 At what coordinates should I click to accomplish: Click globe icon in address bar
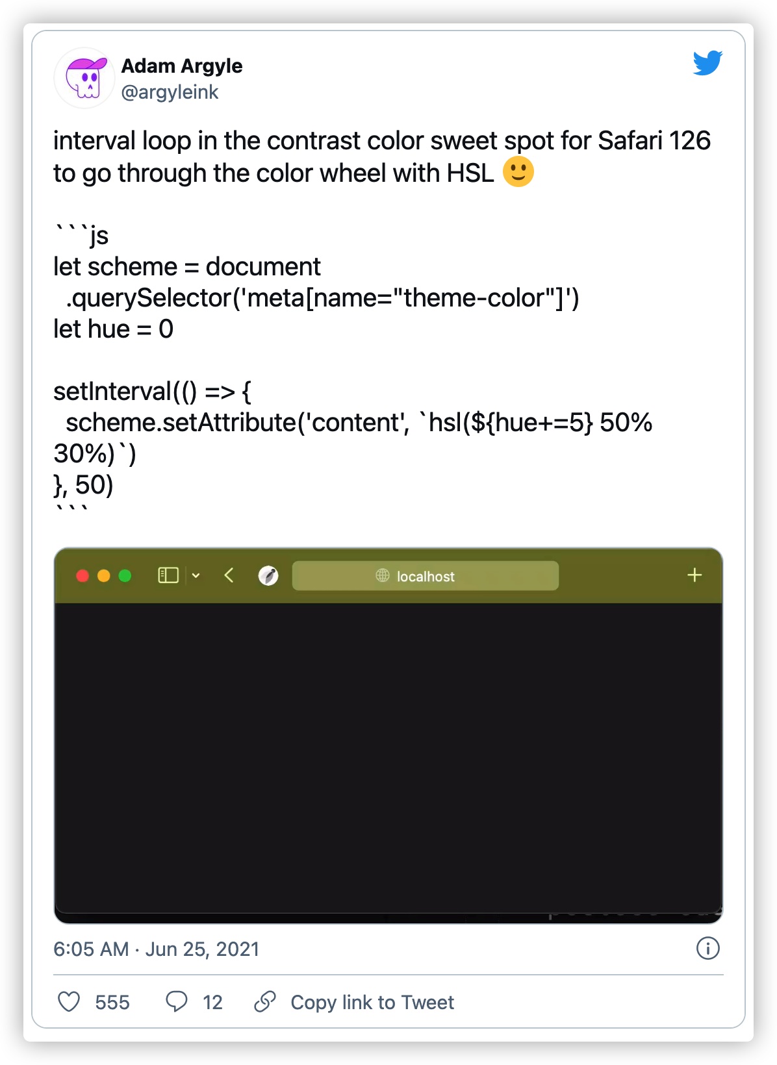tap(383, 575)
